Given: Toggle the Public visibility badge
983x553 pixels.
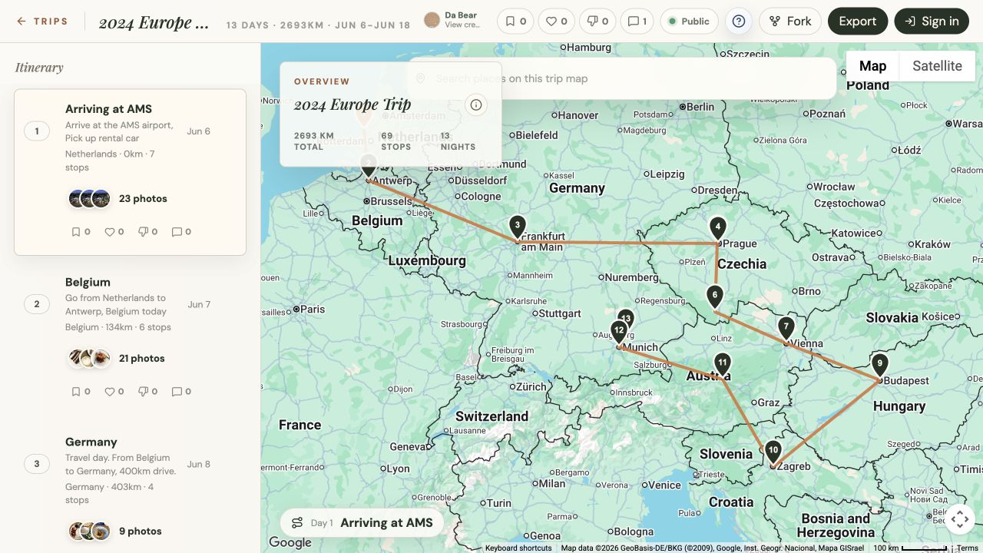Looking at the screenshot, I should tap(689, 22).
